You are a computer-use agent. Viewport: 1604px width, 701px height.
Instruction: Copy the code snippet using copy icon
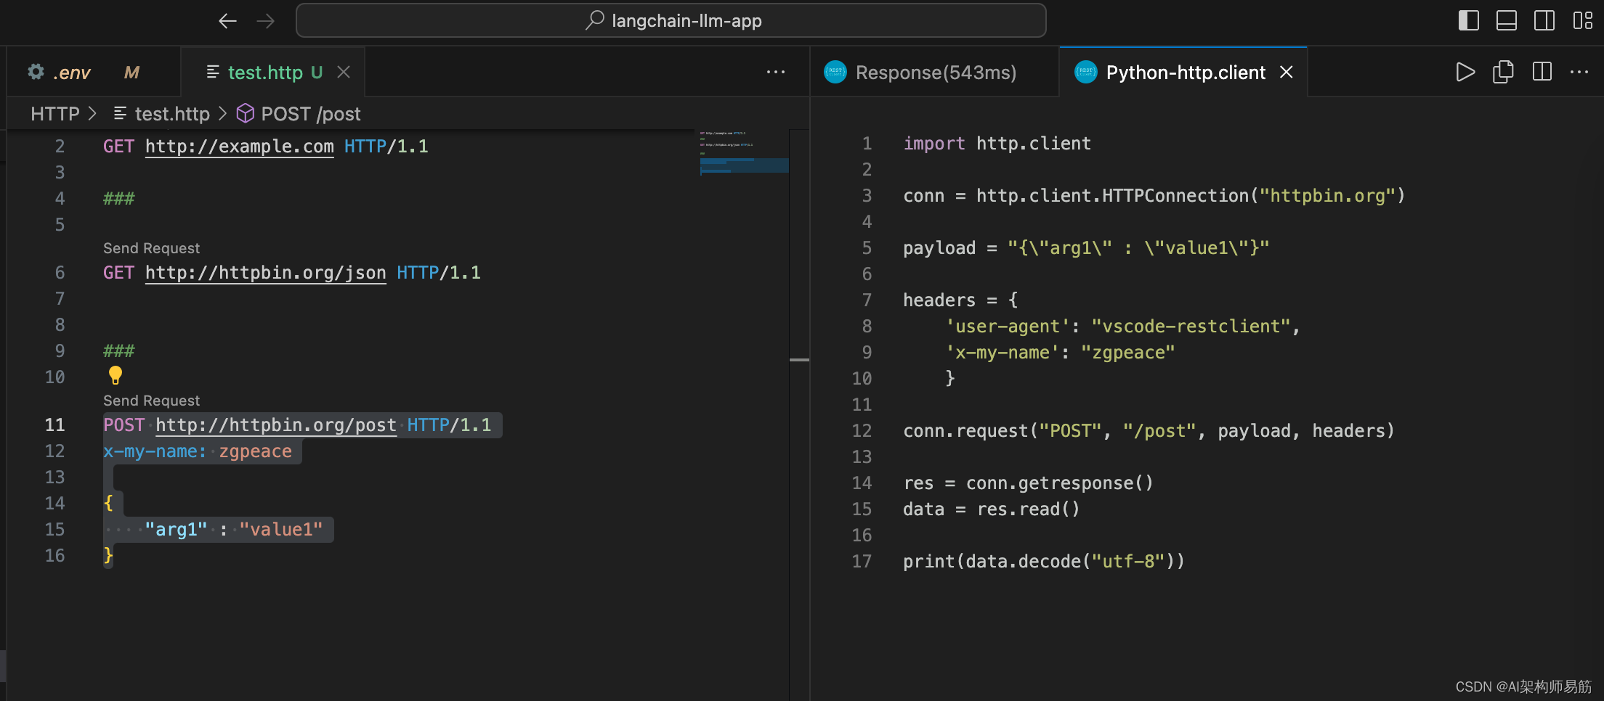pyautogui.click(x=1503, y=72)
